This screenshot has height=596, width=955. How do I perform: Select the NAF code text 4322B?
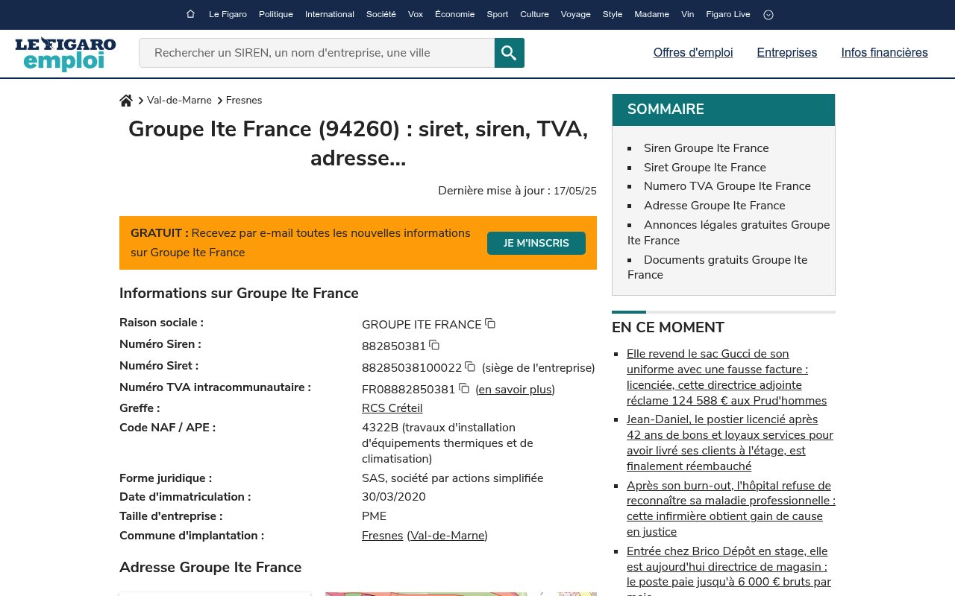[380, 428]
